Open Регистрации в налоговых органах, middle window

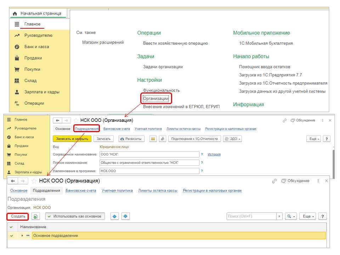(231, 129)
